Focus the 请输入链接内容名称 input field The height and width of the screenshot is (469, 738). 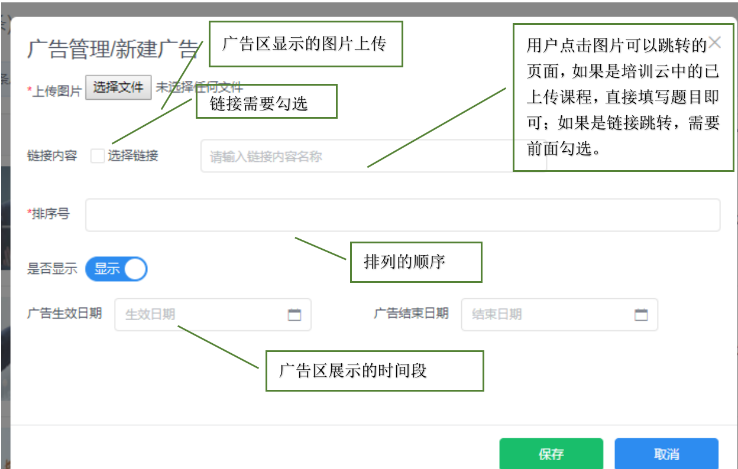coord(355,157)
